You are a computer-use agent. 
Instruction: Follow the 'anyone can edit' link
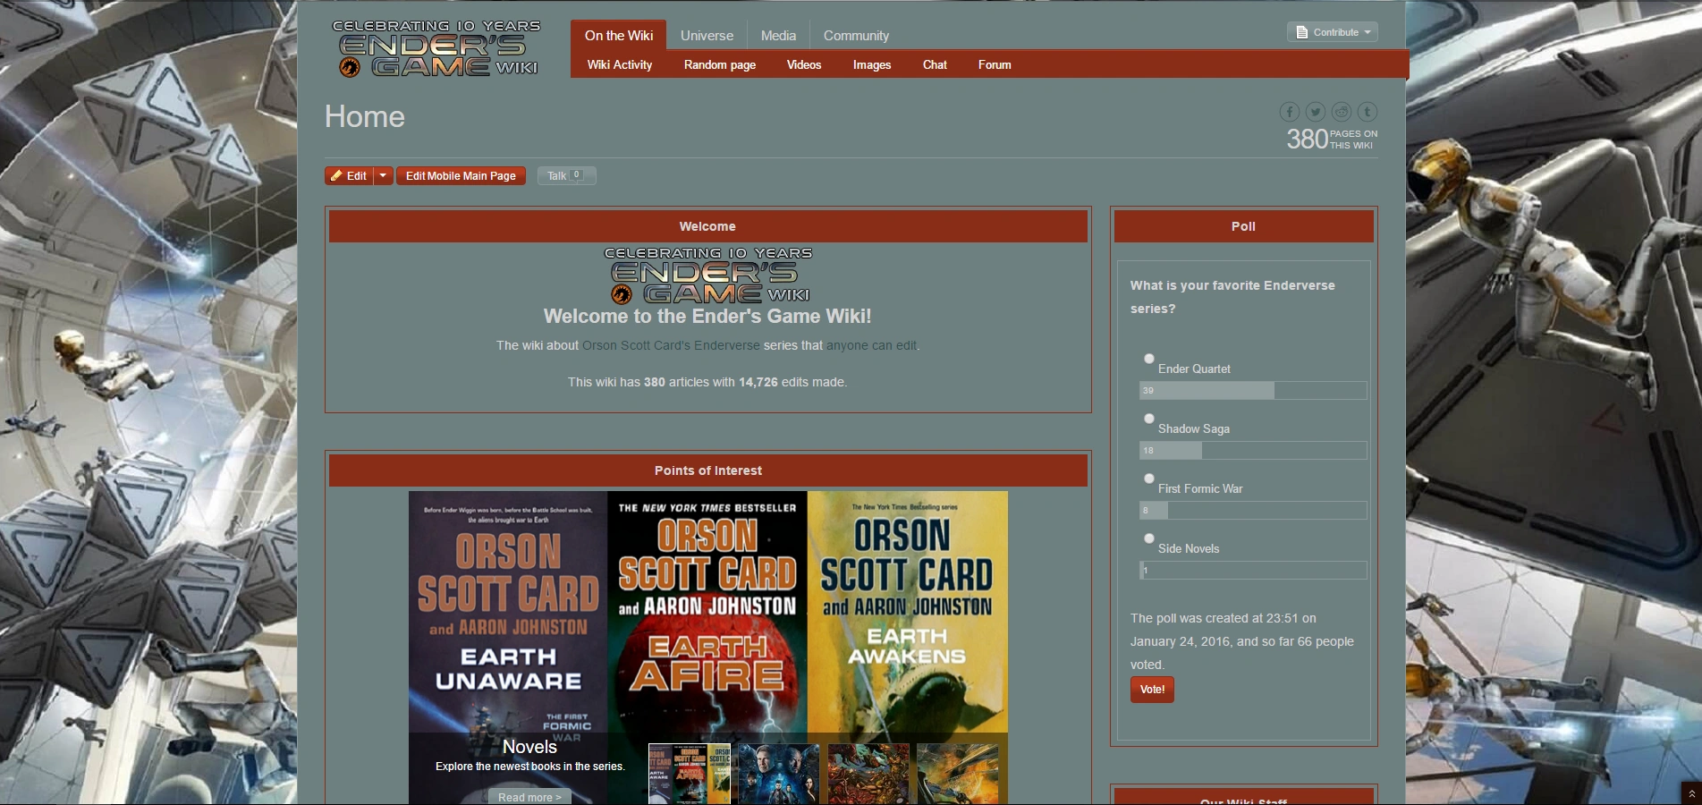(x=871, y=346)
